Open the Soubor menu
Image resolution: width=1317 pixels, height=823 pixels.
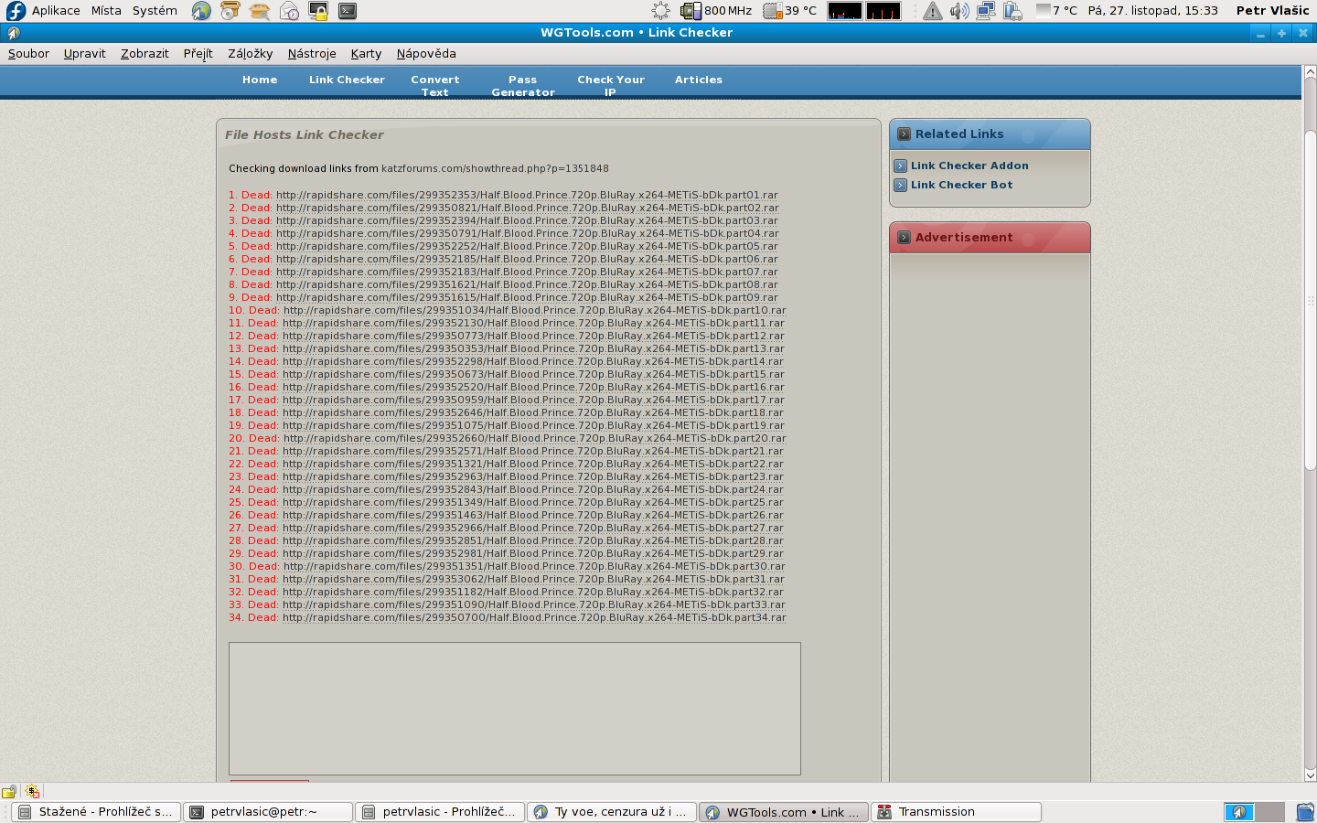click(28, 54)
